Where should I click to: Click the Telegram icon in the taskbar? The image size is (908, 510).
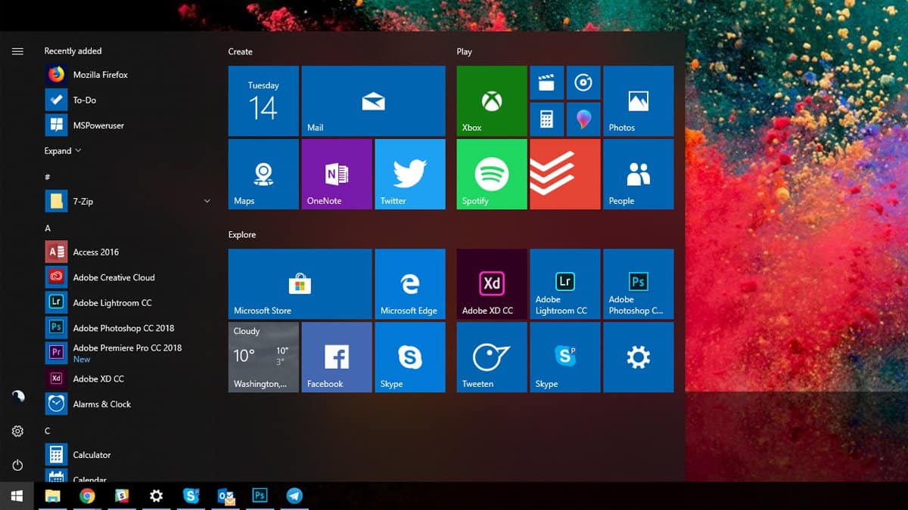(294, 496)
